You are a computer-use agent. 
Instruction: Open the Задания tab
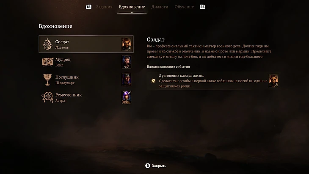pyautogui.click(x=104, y=7)
